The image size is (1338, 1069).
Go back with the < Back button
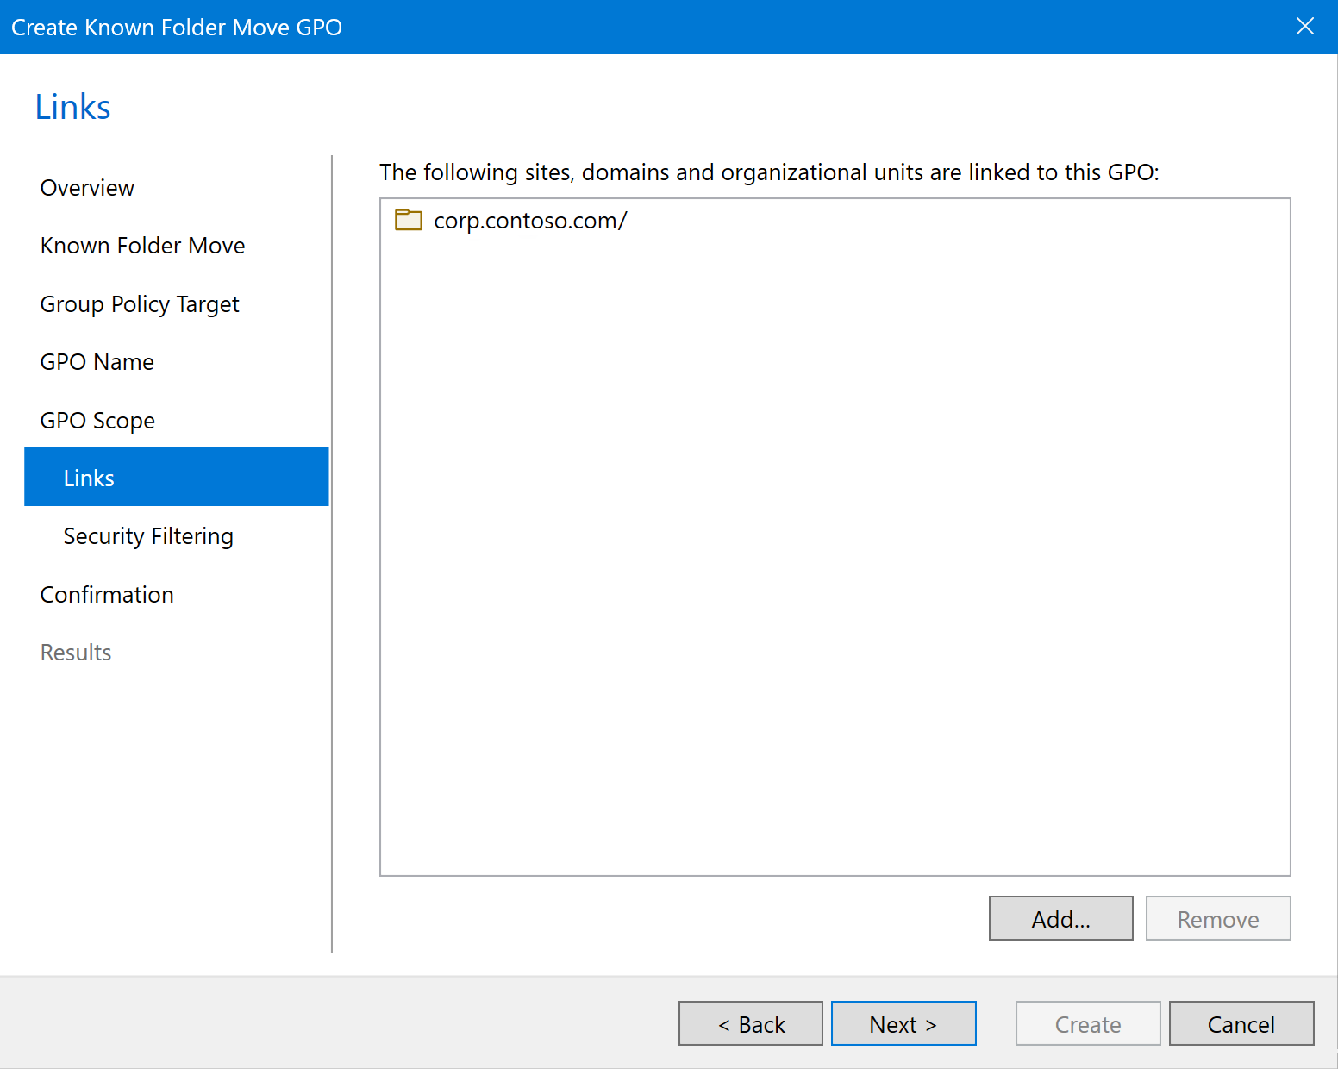(x=750, y=1024)
